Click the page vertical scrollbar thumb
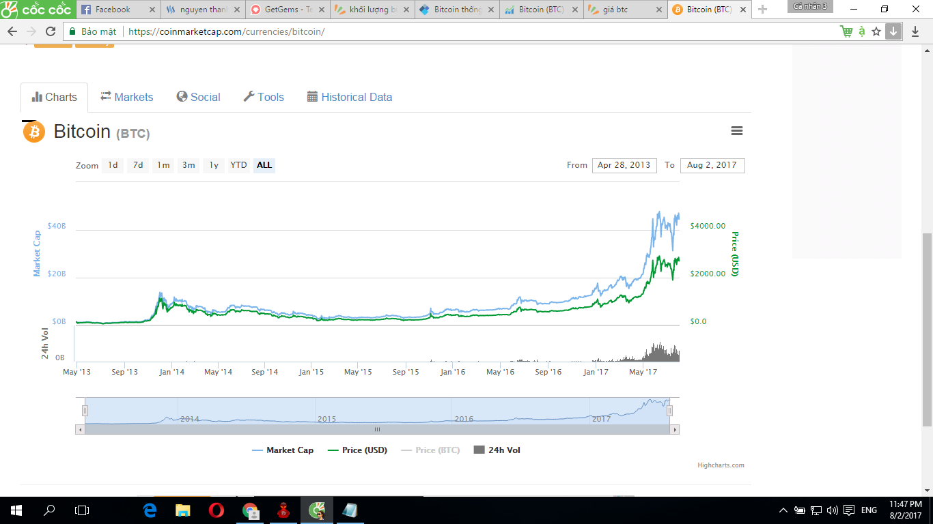The image size is (933, 524). pos(927,330)
